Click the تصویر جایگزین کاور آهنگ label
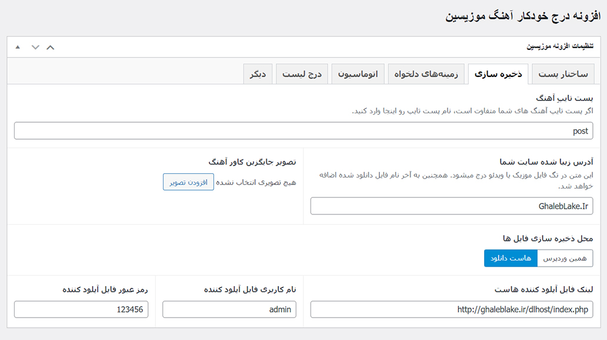The image size is (607, 340). pos(252,162)
